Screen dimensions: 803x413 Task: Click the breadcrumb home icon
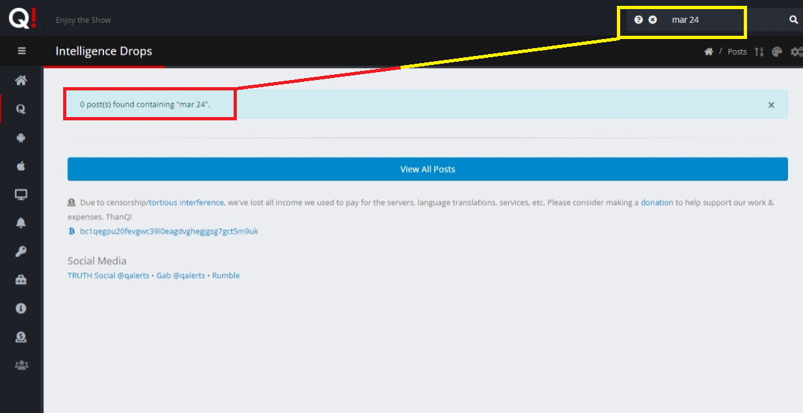[709, 51]
